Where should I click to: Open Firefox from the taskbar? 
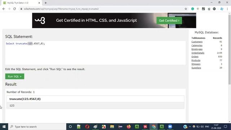click(128, 127)
